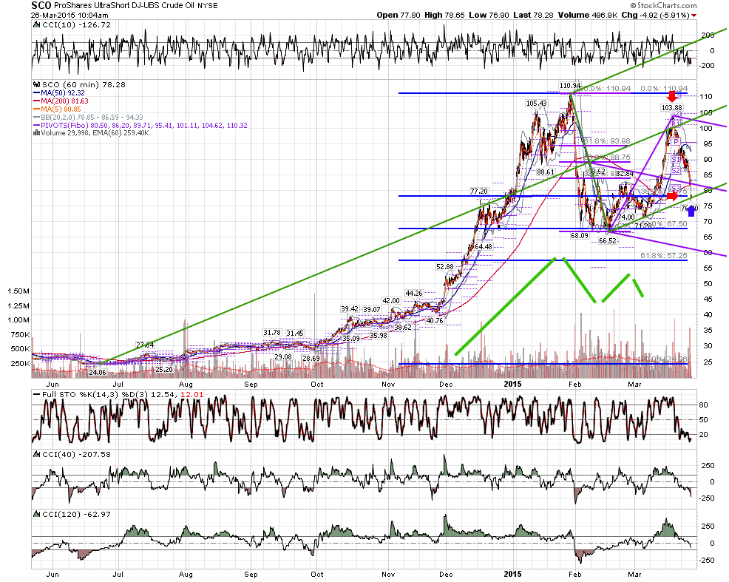Click the S1 pivot marker
The height and width of the screenshot is (582, 729).
pyautogui.click(x=676, y=160)
